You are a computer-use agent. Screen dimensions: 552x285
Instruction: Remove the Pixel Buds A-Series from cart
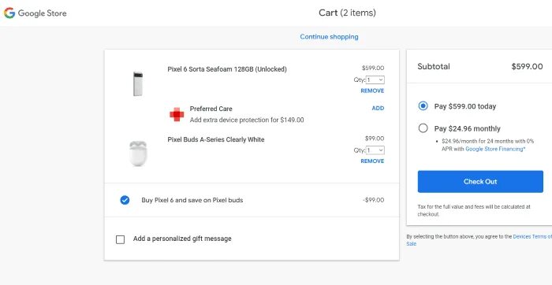372,161
